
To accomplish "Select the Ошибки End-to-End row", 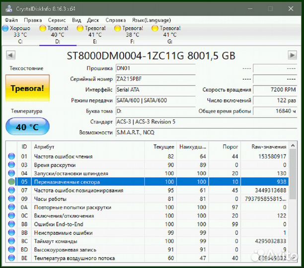I will click(148, 224).
